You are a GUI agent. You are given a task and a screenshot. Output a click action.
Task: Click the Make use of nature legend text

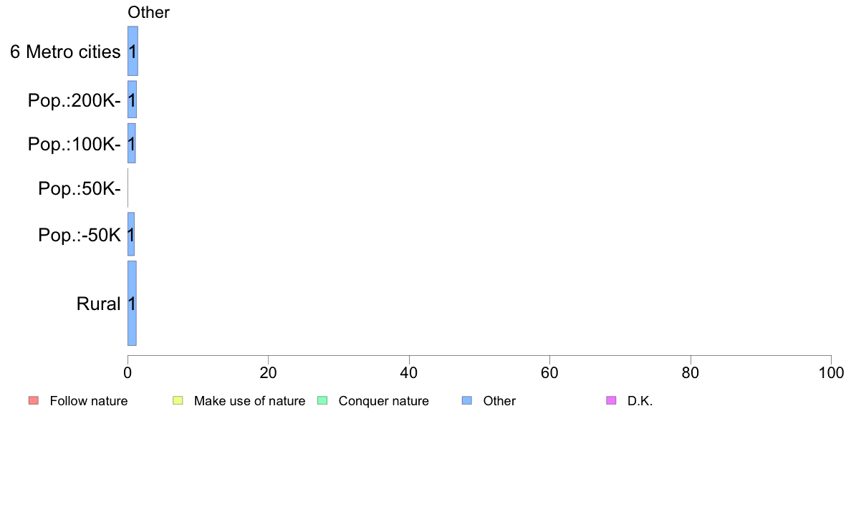pos(250,401)
